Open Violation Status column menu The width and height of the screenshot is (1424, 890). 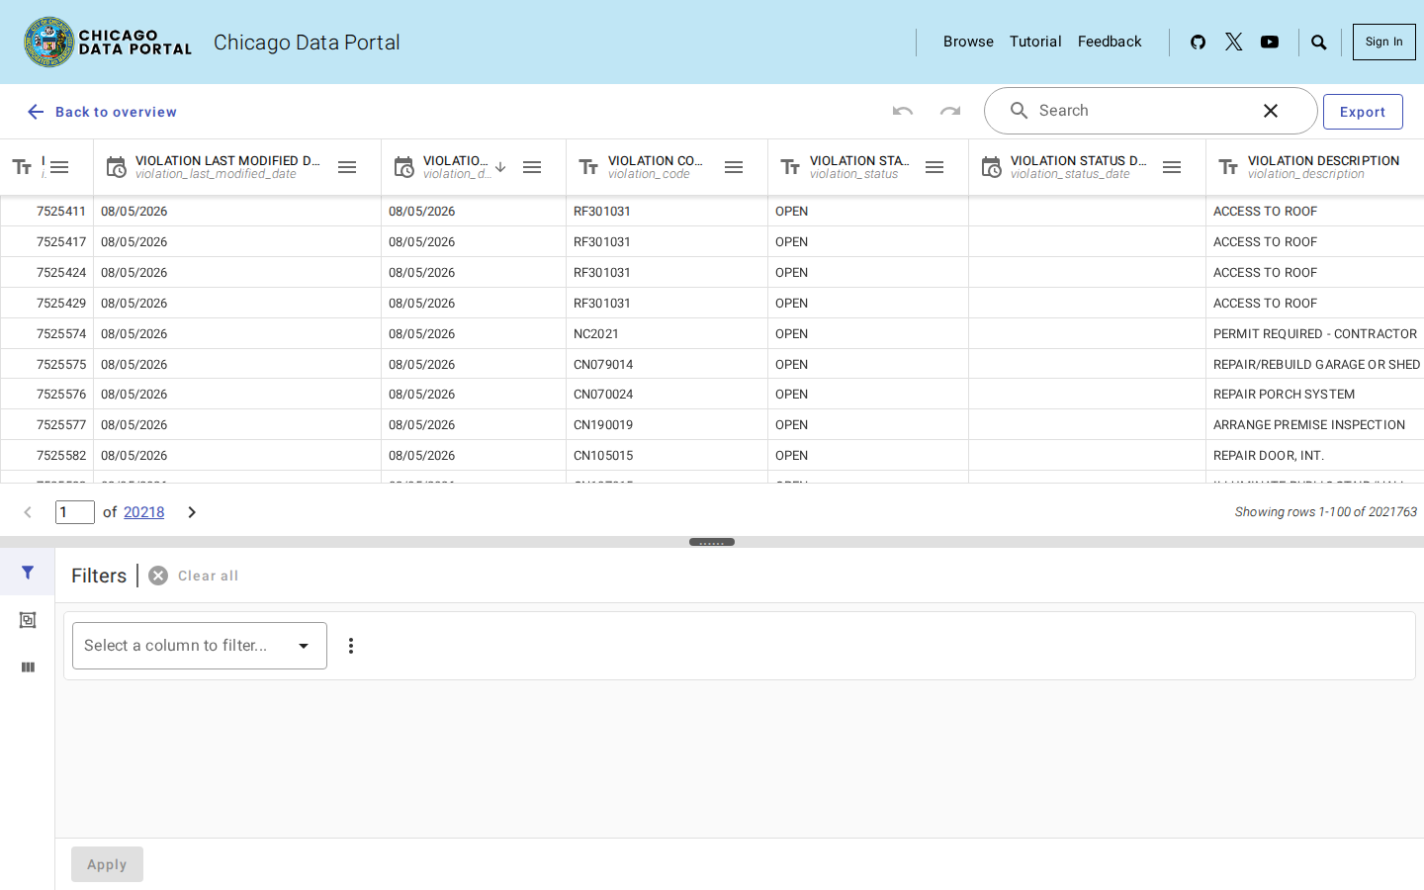[934, 167]
